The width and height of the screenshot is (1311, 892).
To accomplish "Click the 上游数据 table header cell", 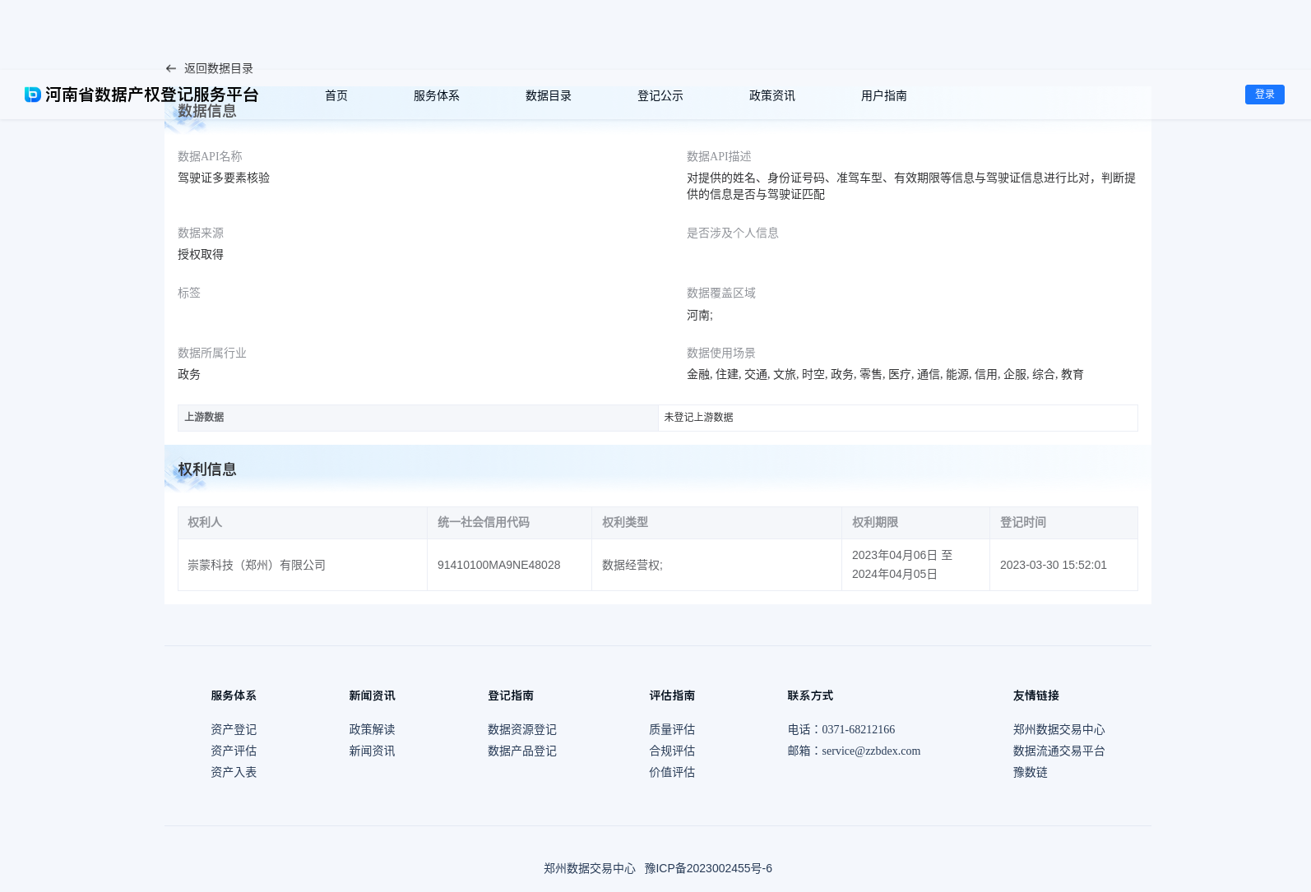I will pos(418,418).
